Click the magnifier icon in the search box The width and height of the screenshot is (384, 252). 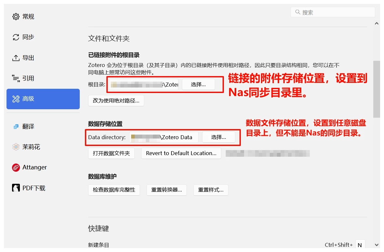[x=298, y=12]
